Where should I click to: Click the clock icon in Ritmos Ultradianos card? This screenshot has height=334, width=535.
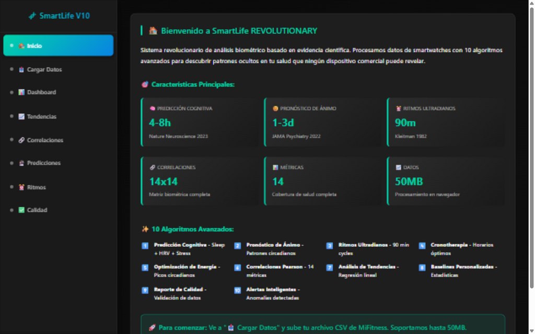coord(398,109)
